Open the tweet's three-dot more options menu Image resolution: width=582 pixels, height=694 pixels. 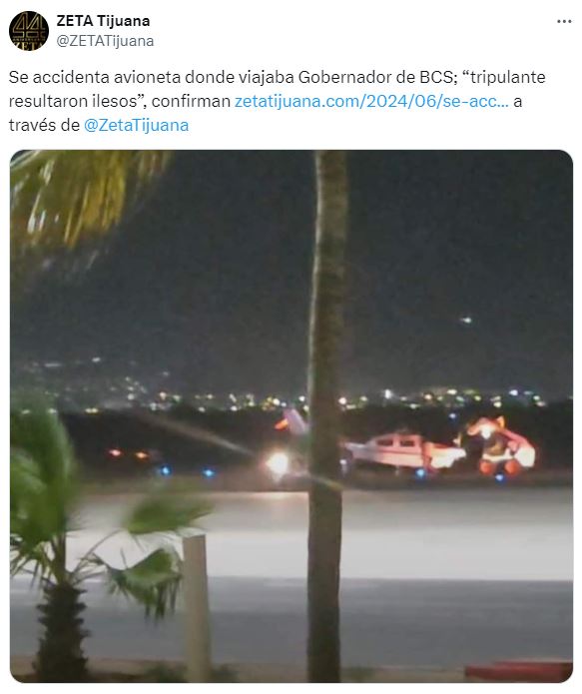click(564, 22)
